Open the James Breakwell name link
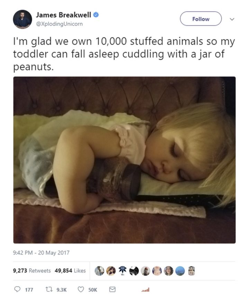Image resolution: width=249 pixels, height=303 pixels. pyautogui.click(x=64, y=15)
